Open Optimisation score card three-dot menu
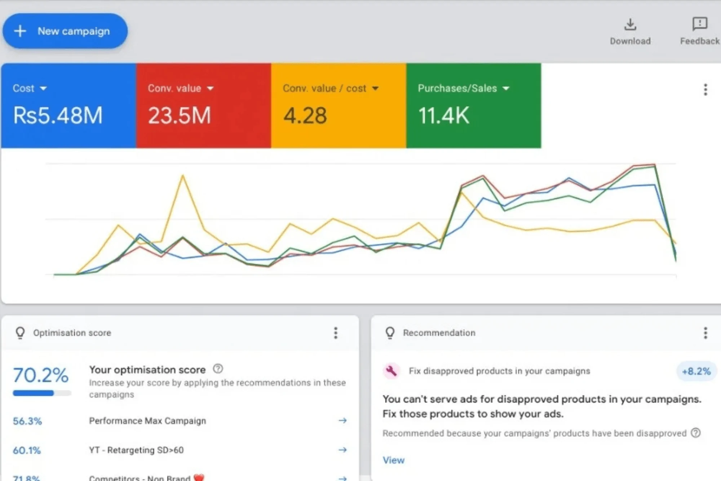 tap(335, 333)
